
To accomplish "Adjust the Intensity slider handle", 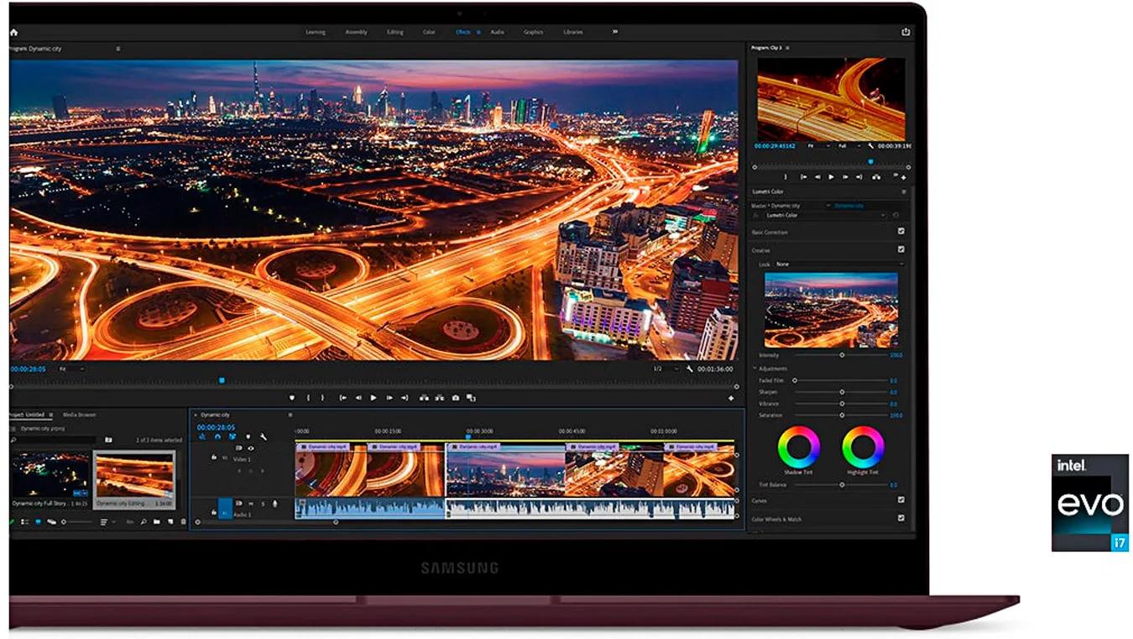I will tap(842, 355).
